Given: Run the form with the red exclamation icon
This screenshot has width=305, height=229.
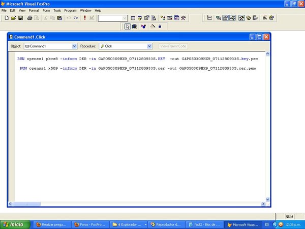Looking at the screenshot, I should tap(84, 18).
